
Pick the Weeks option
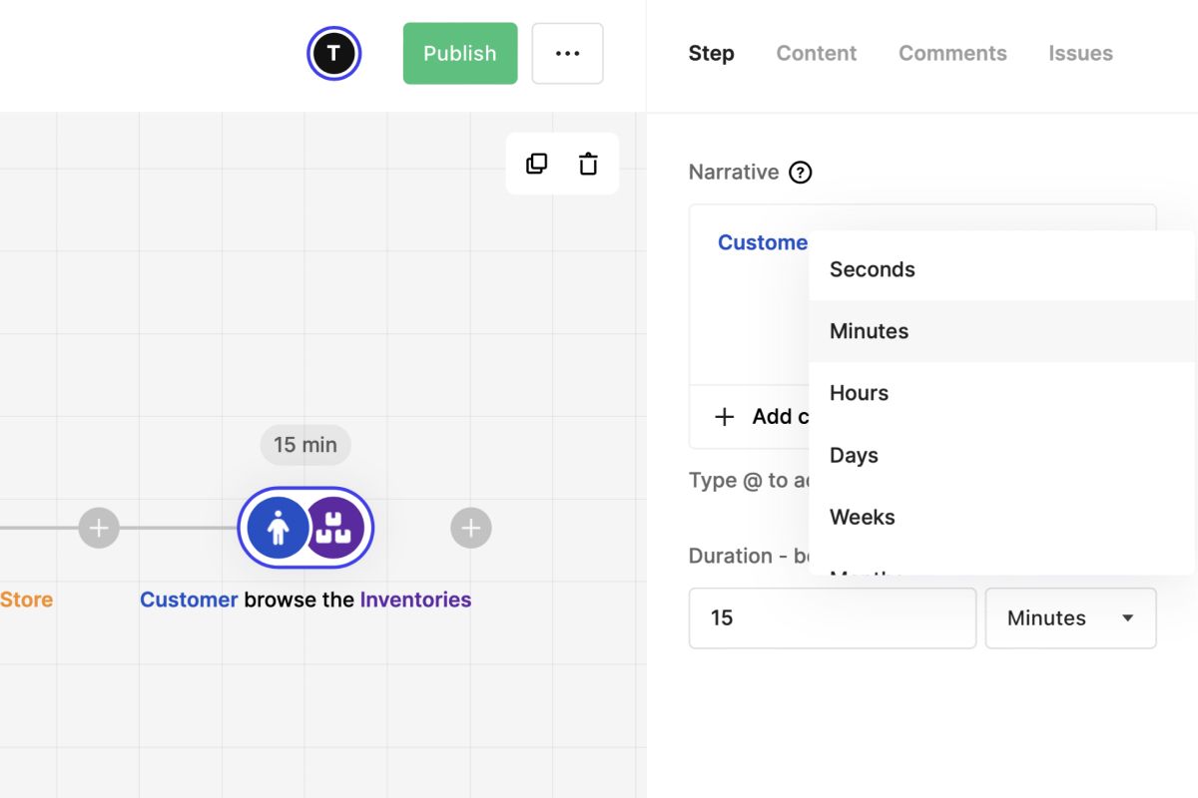point(863,517)
